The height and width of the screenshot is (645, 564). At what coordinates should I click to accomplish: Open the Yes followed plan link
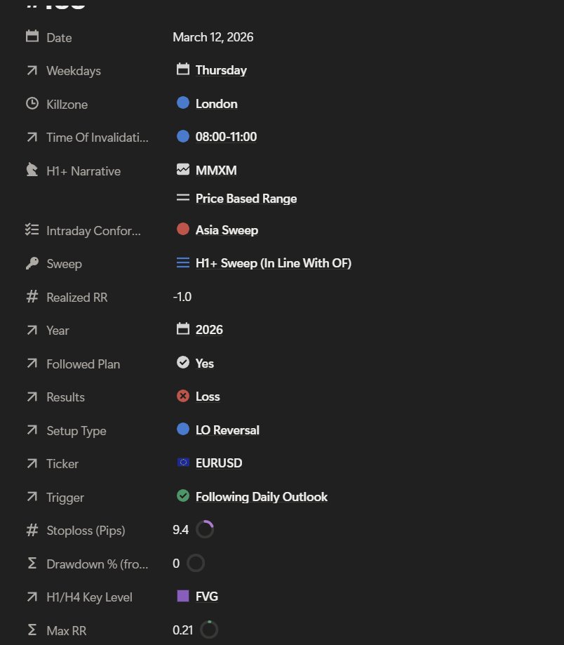204,364
